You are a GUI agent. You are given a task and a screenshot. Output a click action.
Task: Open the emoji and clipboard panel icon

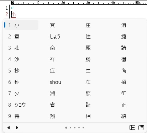pyautogui.click(x=141, y=128)
